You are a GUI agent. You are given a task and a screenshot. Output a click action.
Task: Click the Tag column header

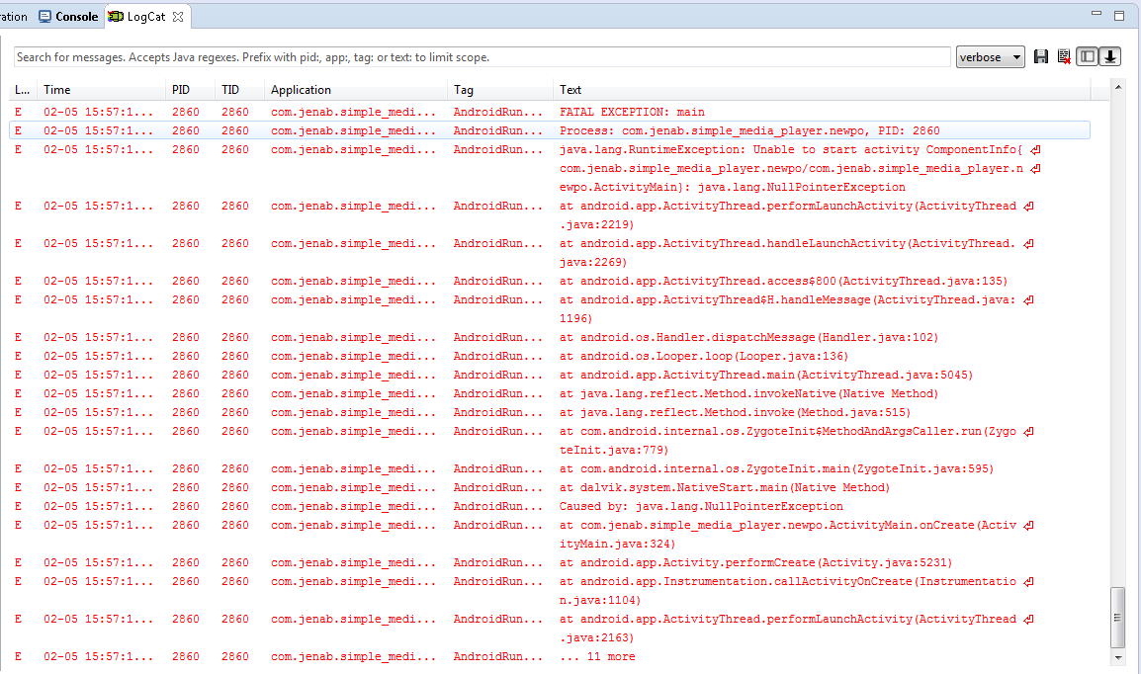(x=500, y=89)
